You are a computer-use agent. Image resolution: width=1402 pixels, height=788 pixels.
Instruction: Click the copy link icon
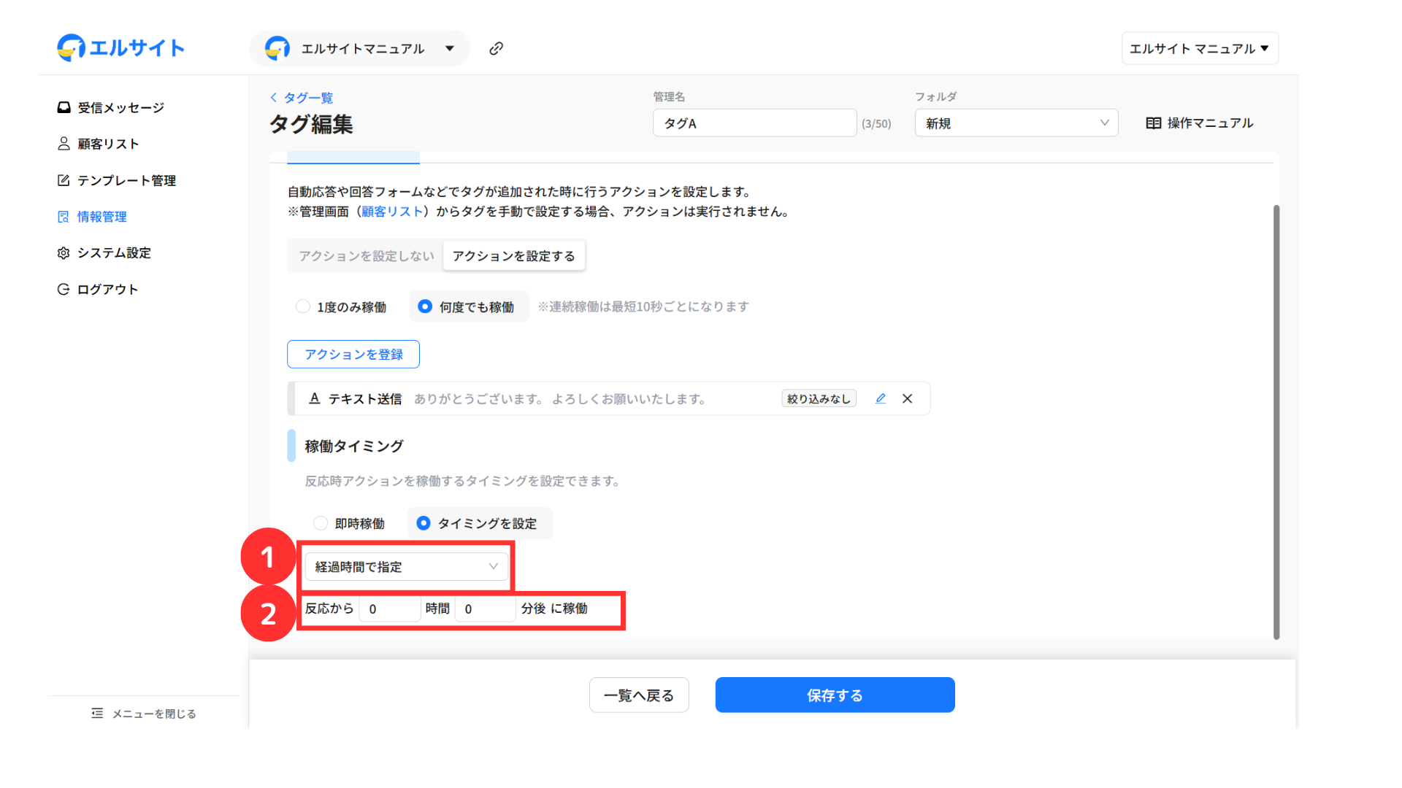[496, 48]
